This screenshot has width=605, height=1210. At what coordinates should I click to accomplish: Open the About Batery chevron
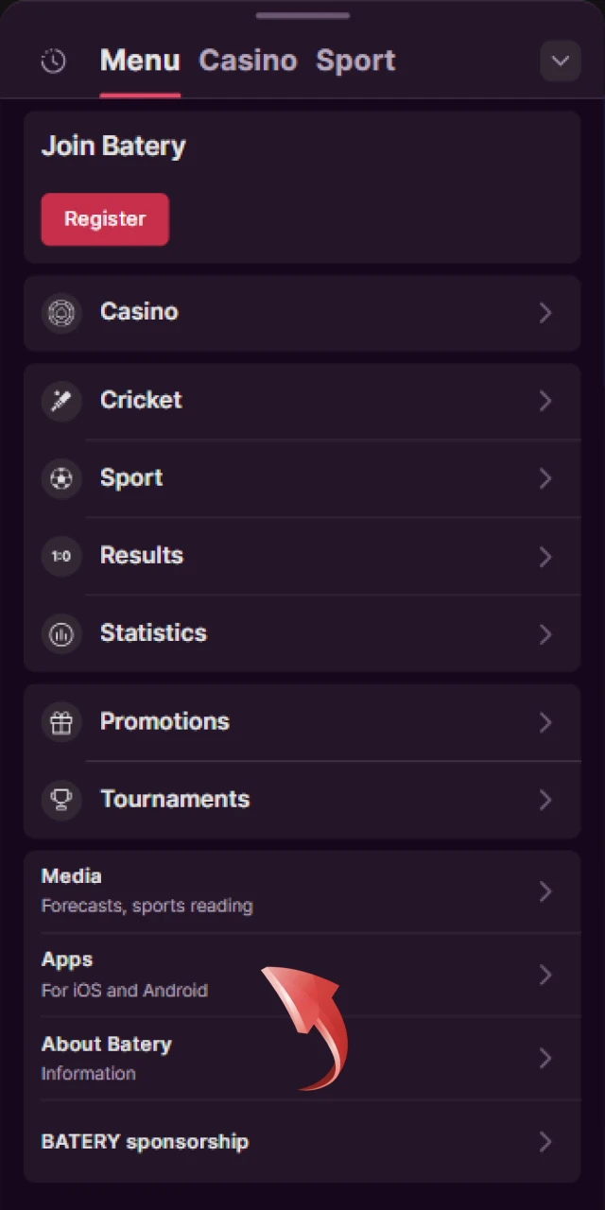545,1058
